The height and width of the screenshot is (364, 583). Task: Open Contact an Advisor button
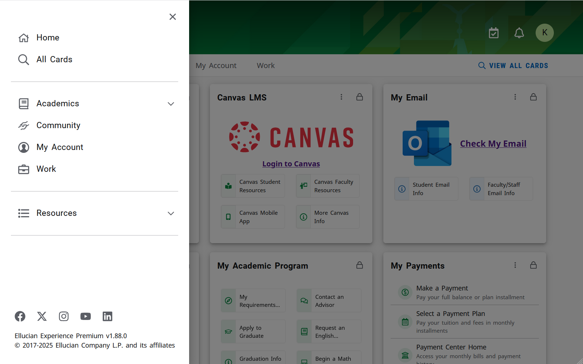(x=329, y=301)
